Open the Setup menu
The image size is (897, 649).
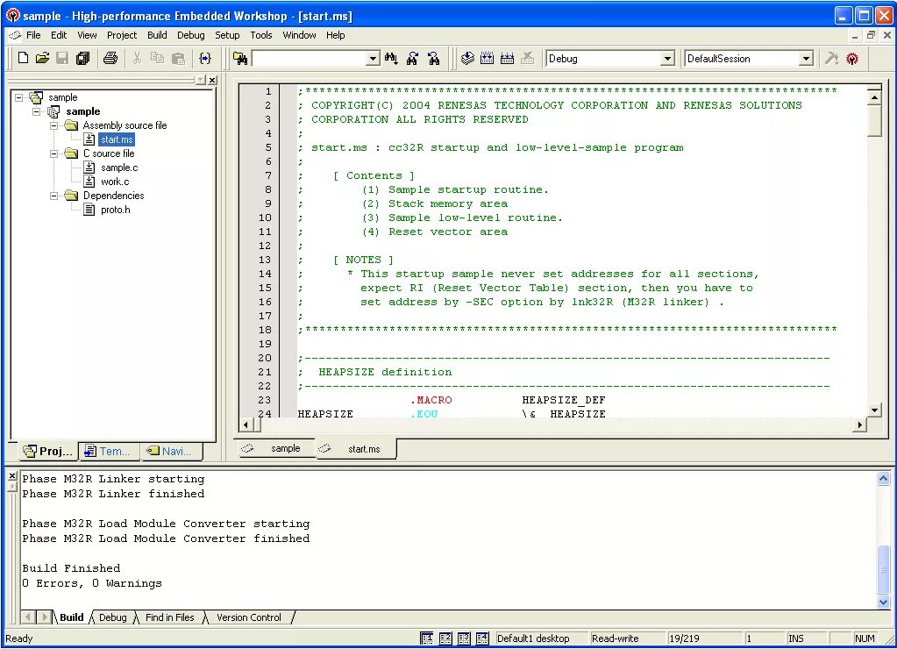227,35
